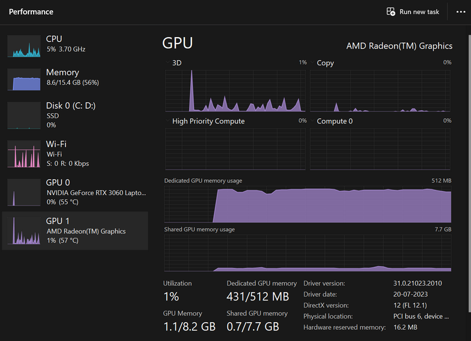
Task: Open the Copy graph engine dropdown
Action: click(x=325, y=63)
